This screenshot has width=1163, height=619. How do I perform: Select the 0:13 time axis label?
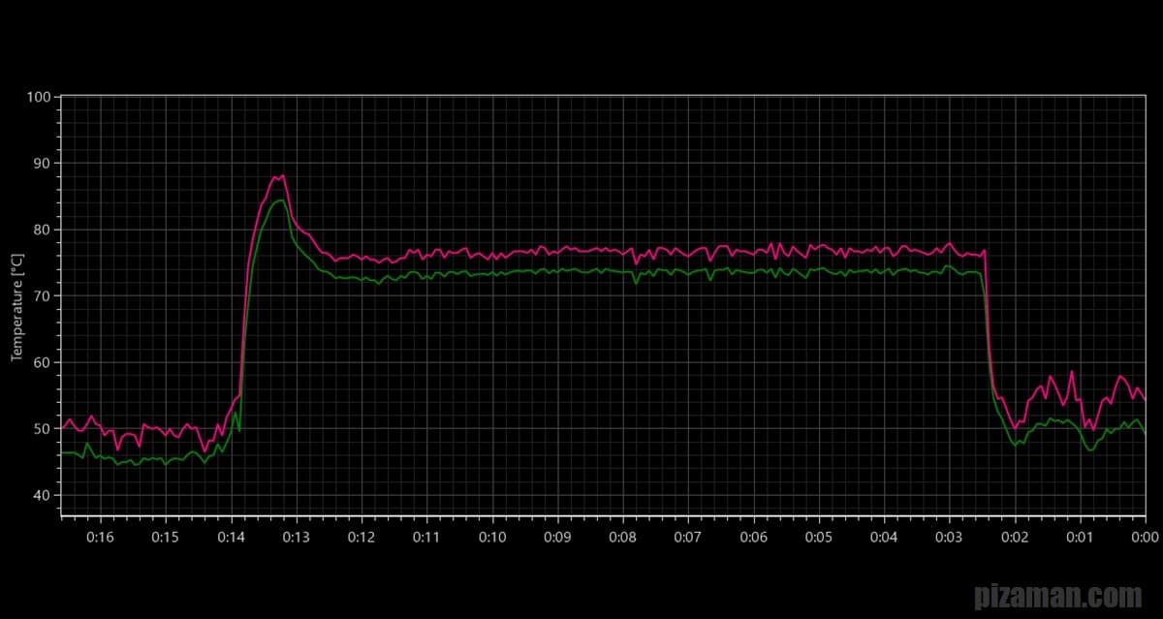pos(296,537)
